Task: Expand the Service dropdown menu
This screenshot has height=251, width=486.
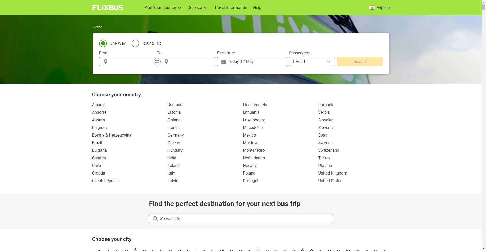Action: point(198,8)
